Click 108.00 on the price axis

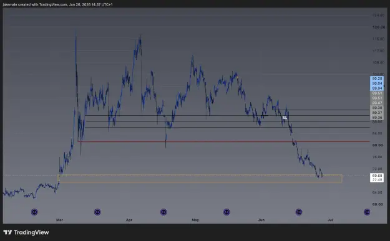(x=378, y=62)
